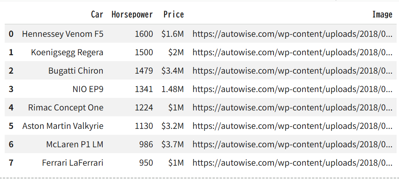This screenshot has width=399, height=179.
Task: Click the Horsepower column header
Action: tap(132, 14)
